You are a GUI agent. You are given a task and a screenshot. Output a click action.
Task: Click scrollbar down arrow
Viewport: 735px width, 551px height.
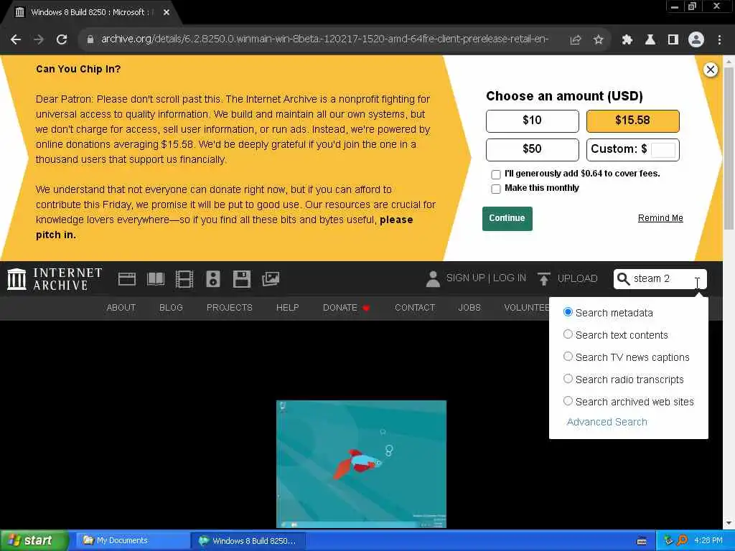click(x=729, y=523)
